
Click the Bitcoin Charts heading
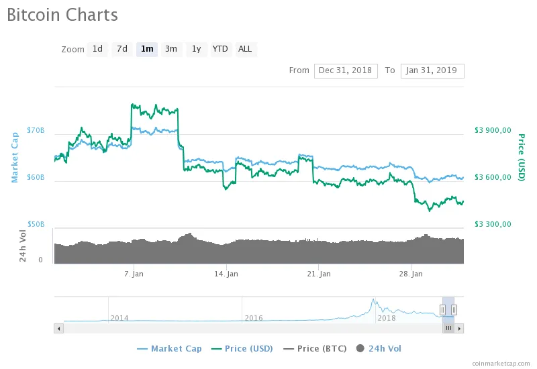click(x=62, y=15)
